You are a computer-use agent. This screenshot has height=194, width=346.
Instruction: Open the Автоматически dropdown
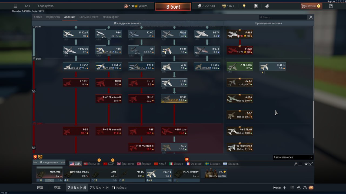(293, 157)
